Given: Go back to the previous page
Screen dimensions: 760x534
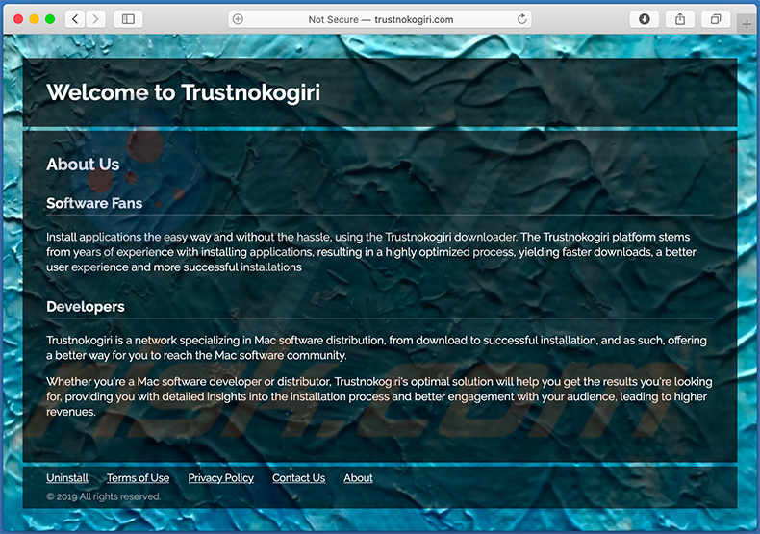Looking at the screenshot, I should point(75,19).
